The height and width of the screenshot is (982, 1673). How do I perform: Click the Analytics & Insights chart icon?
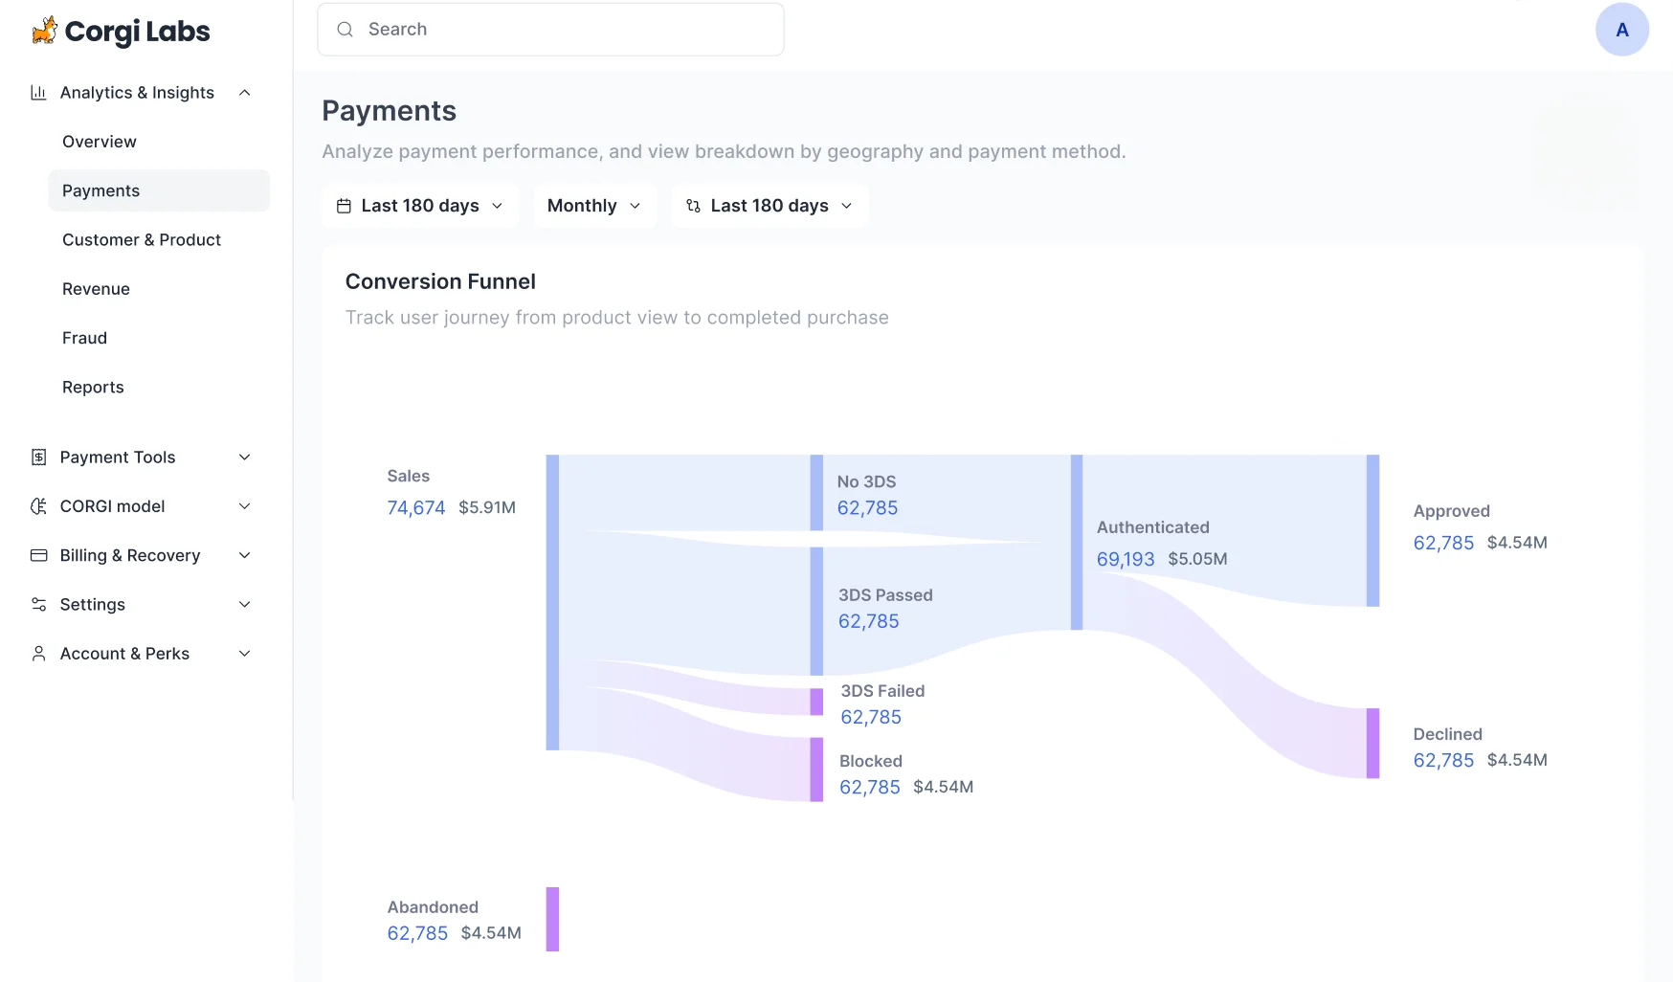[x=38, y=92]
